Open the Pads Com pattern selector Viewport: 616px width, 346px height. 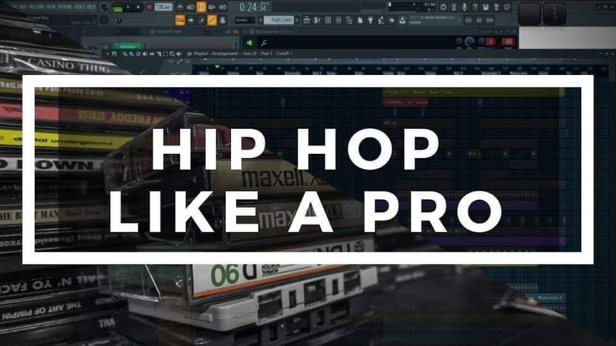tap(278, 20)
